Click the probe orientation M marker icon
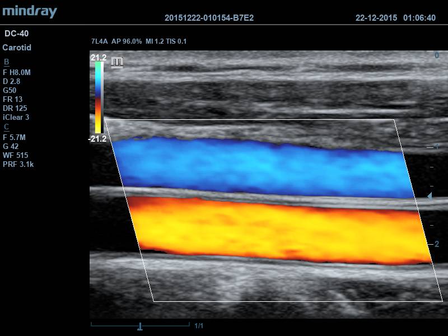Image resolution: width=448 pixels, height=336 pixels. point(117,62)
